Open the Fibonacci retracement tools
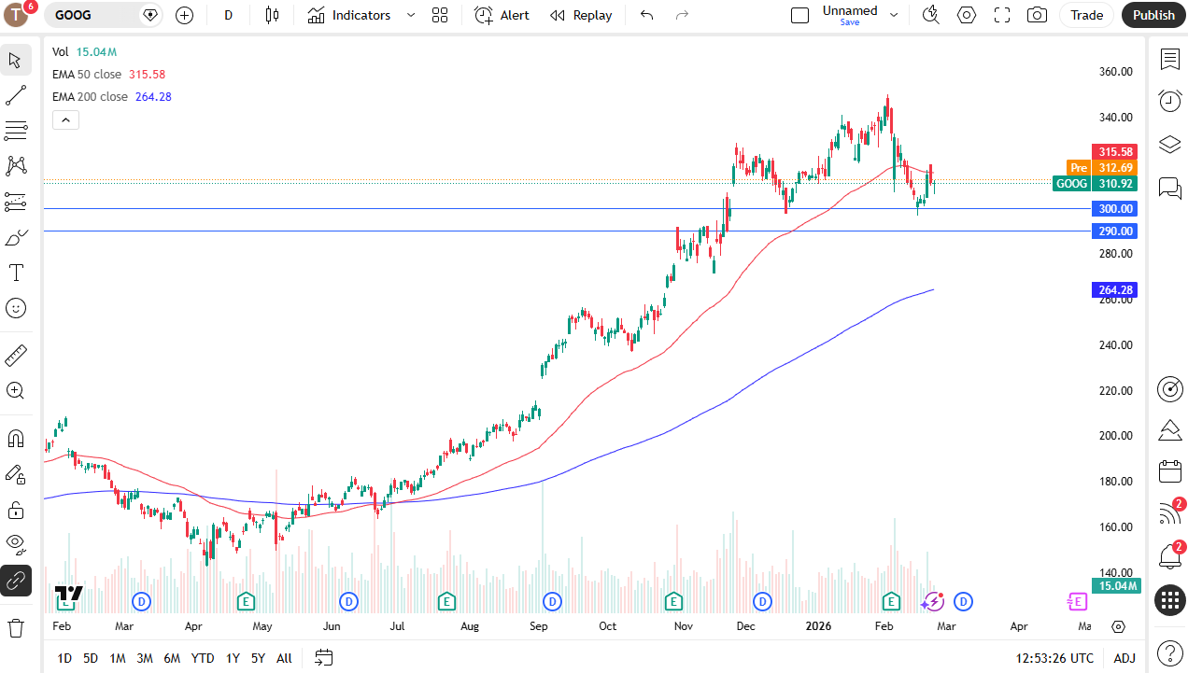 click(16, 130)
